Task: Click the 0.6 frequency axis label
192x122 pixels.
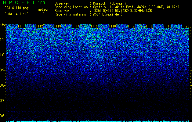Action: pos(2,116)
